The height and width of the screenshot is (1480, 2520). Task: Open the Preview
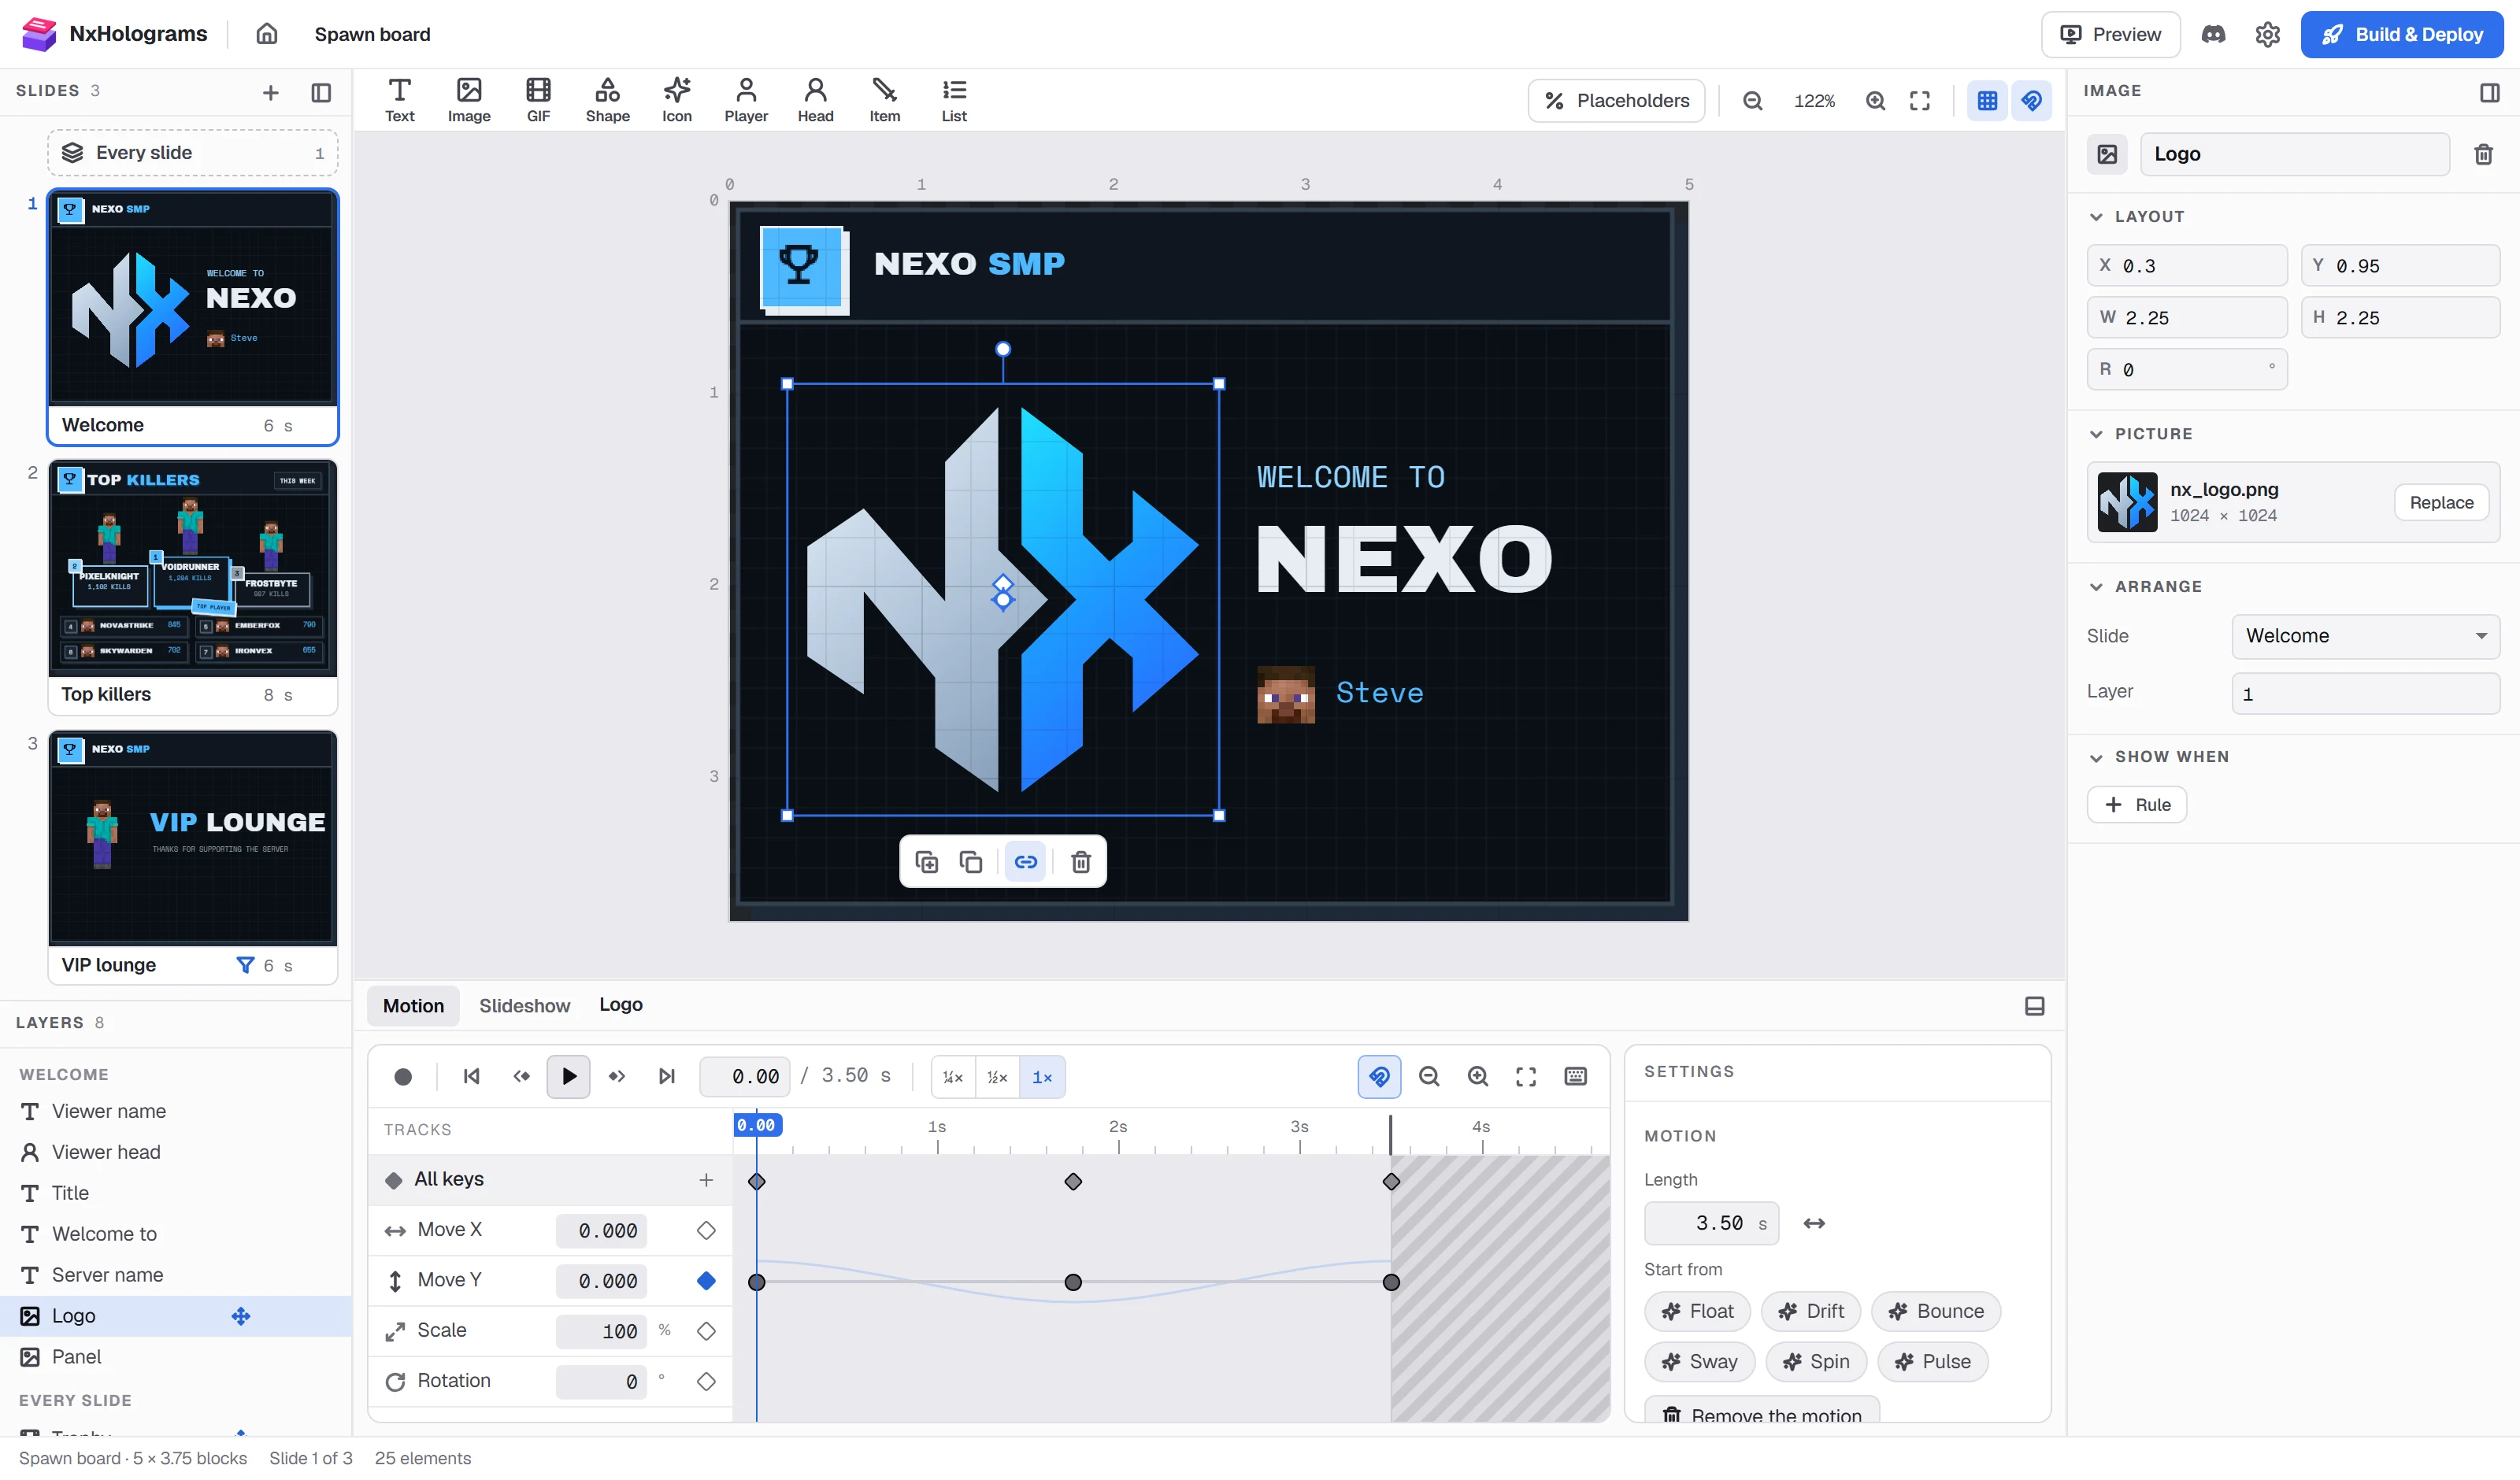(2110, 34)
